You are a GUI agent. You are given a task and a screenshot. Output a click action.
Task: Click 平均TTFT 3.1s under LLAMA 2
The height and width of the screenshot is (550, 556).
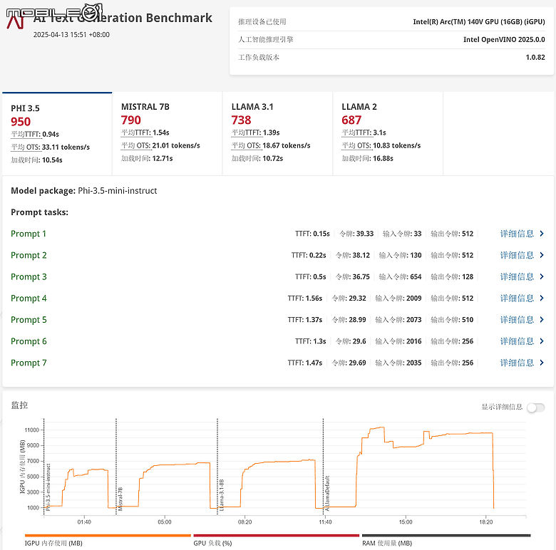click(364, 133)
